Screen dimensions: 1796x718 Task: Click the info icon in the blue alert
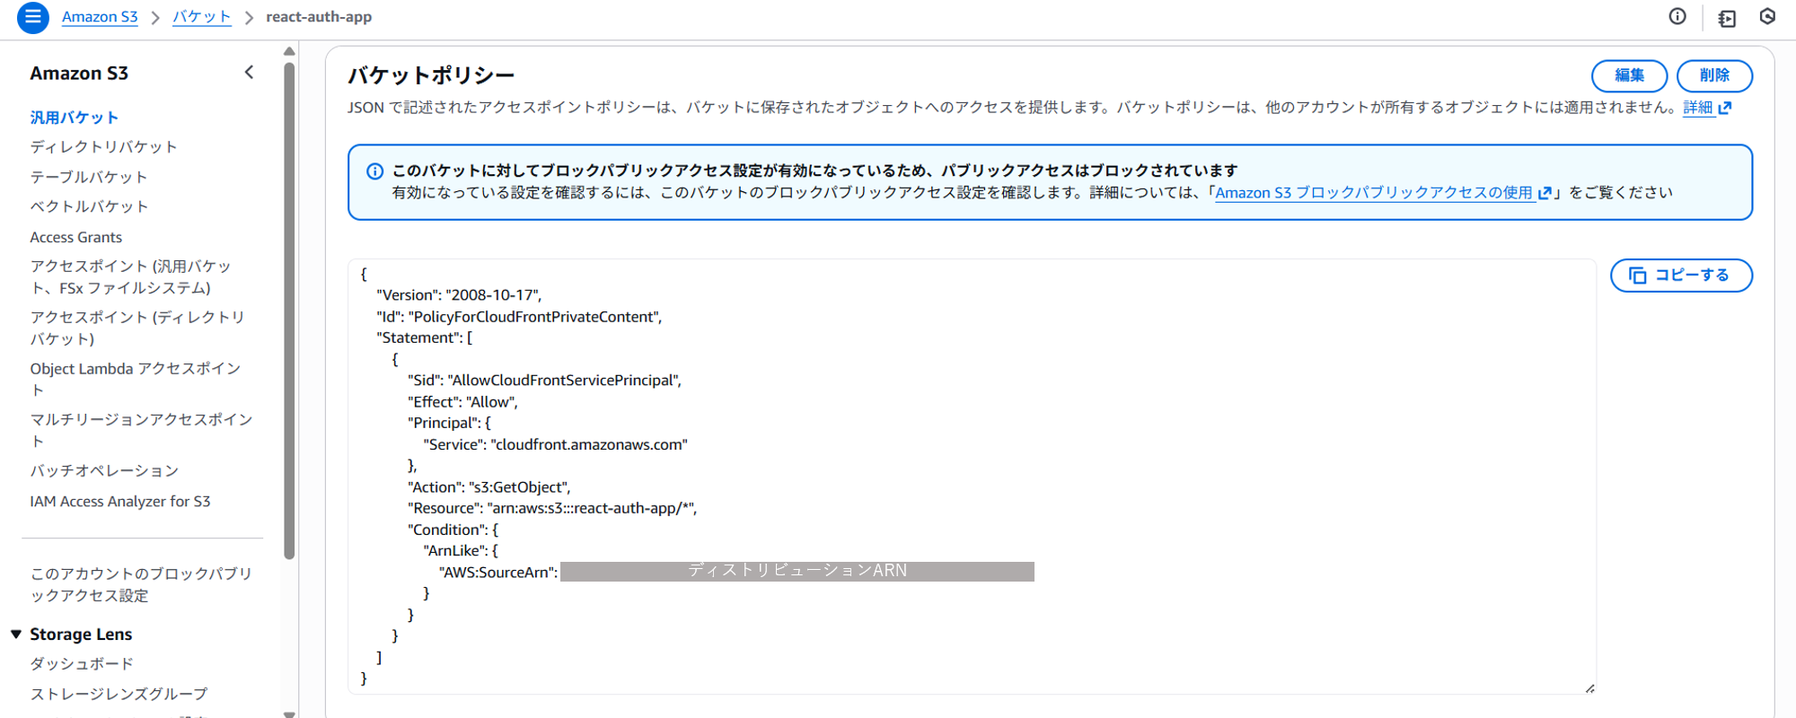(x=374, y=171)
